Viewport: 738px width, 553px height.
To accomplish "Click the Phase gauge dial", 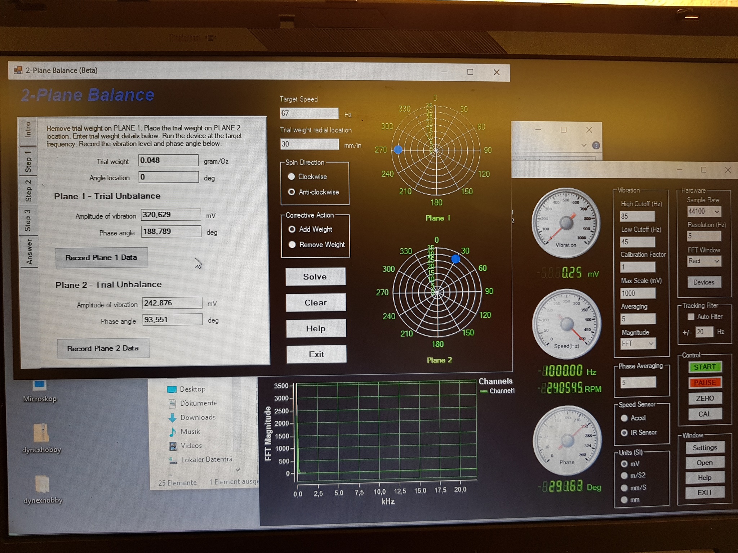I will (x=567, y=440).
